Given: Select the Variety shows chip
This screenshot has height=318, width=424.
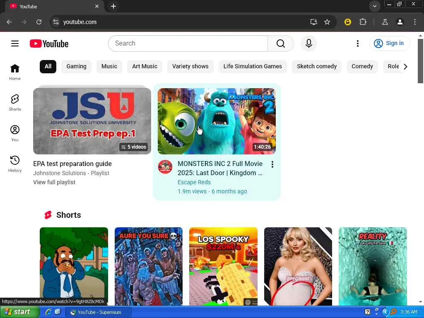Looking at the screenshot, I should pos(190,67).
